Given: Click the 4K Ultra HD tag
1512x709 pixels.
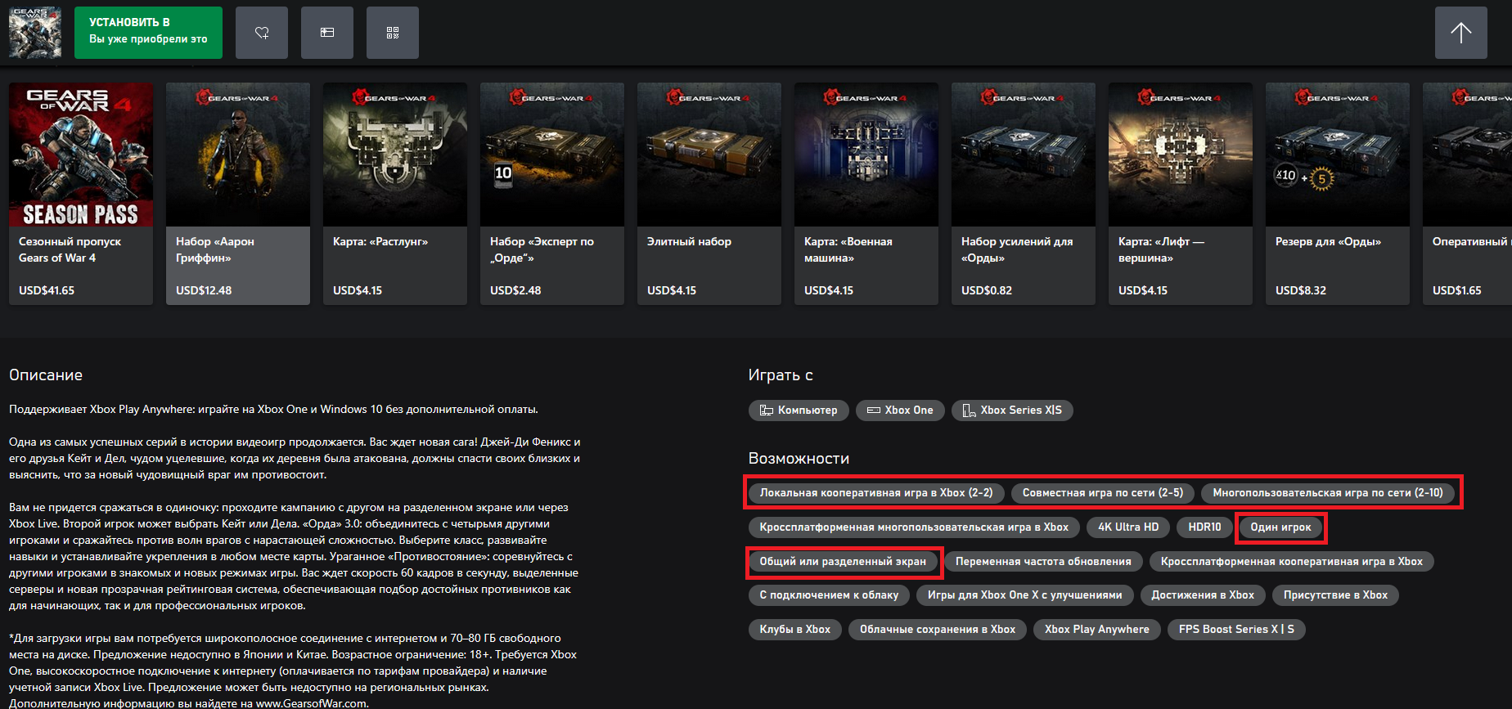Looking at the screenshot, I should click(x=1128, y=527).
